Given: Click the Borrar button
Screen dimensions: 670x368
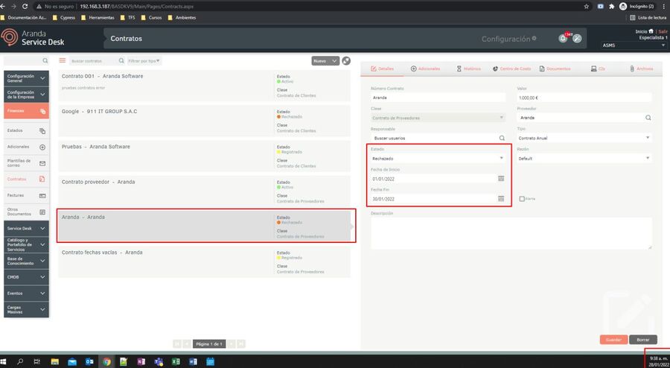Looking at the screenshot, I should [x=643, y=340].
